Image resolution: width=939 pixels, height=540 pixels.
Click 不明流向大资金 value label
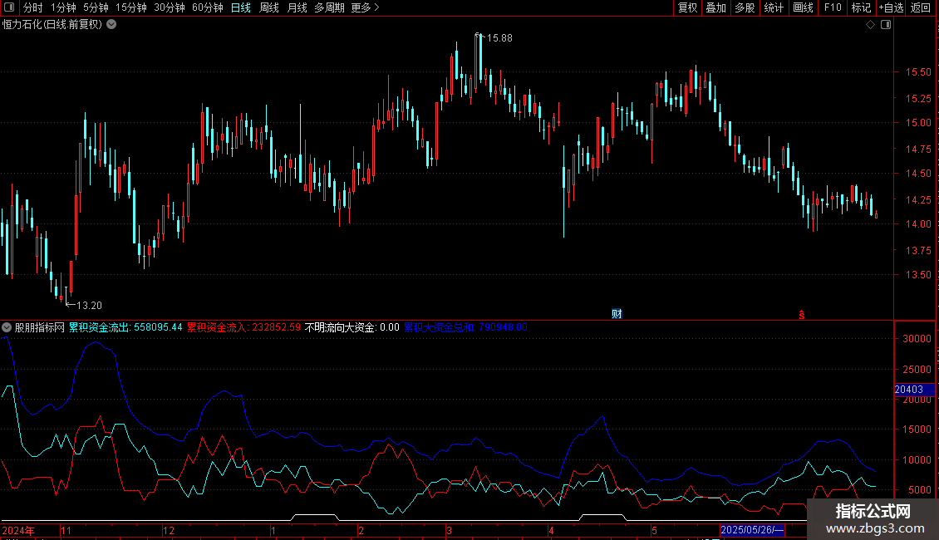tap(352, 327)
